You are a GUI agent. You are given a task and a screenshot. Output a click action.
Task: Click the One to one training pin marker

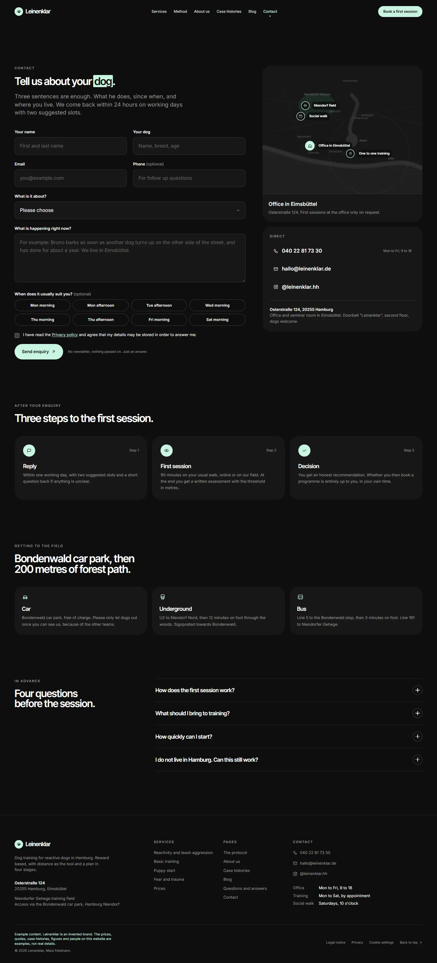point(350,154)
